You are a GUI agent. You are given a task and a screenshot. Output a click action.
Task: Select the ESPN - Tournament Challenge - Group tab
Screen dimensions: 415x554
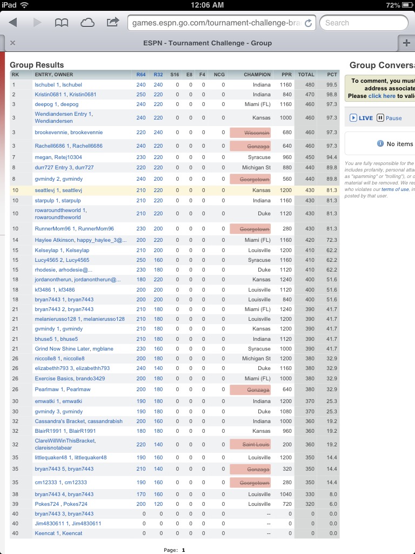click(x=207, y=43)
